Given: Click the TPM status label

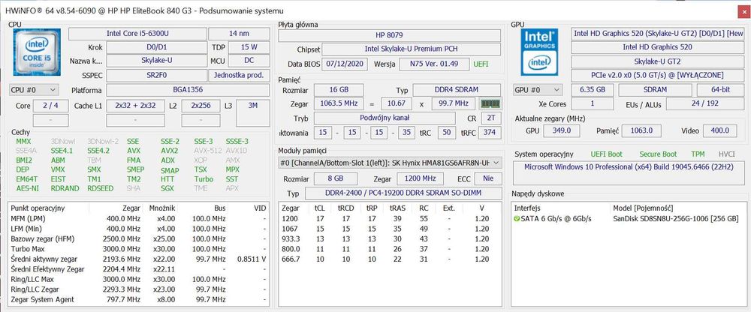Looking at the screenshot, I should coord(698,154).
